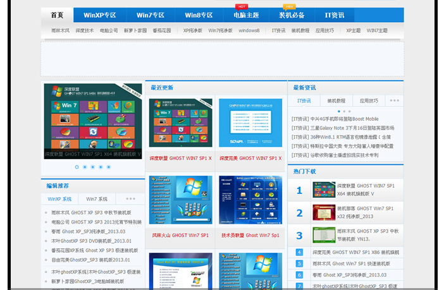Expand more tabs in 编辑推荐 panel

[130, 199]
